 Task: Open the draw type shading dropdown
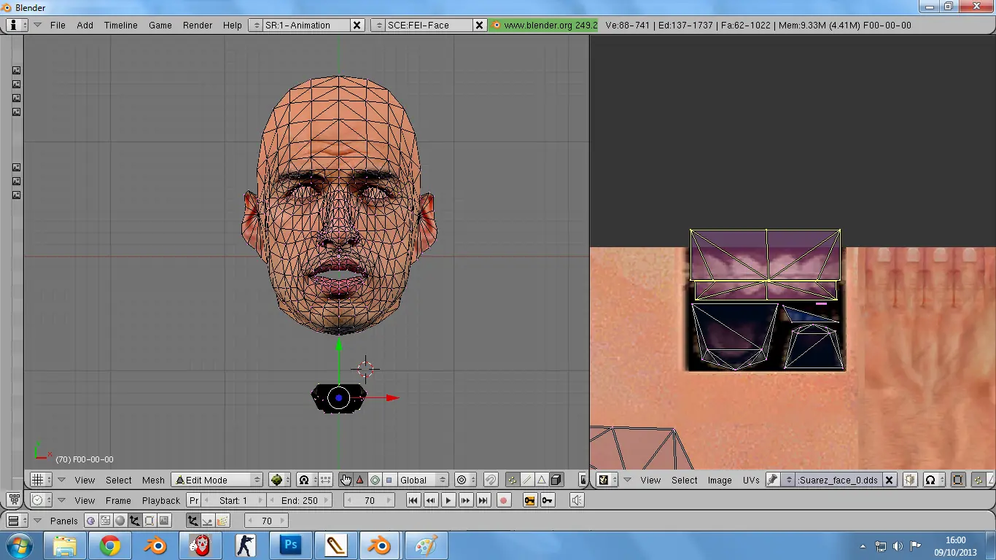point(280,480)
